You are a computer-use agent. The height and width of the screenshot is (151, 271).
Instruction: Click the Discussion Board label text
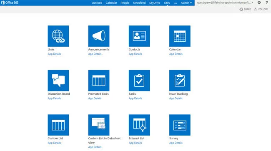point(59,94)
